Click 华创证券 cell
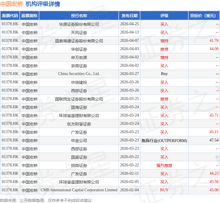The height and width of the screenshot is (203, 220). coord(79,49)
